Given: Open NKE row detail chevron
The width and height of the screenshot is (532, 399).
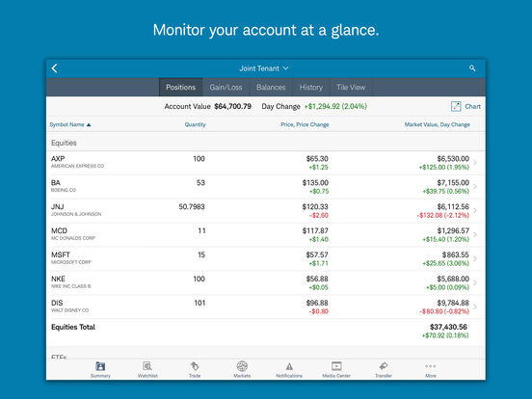Looking at the screenshot, I should tap(475, 282).
